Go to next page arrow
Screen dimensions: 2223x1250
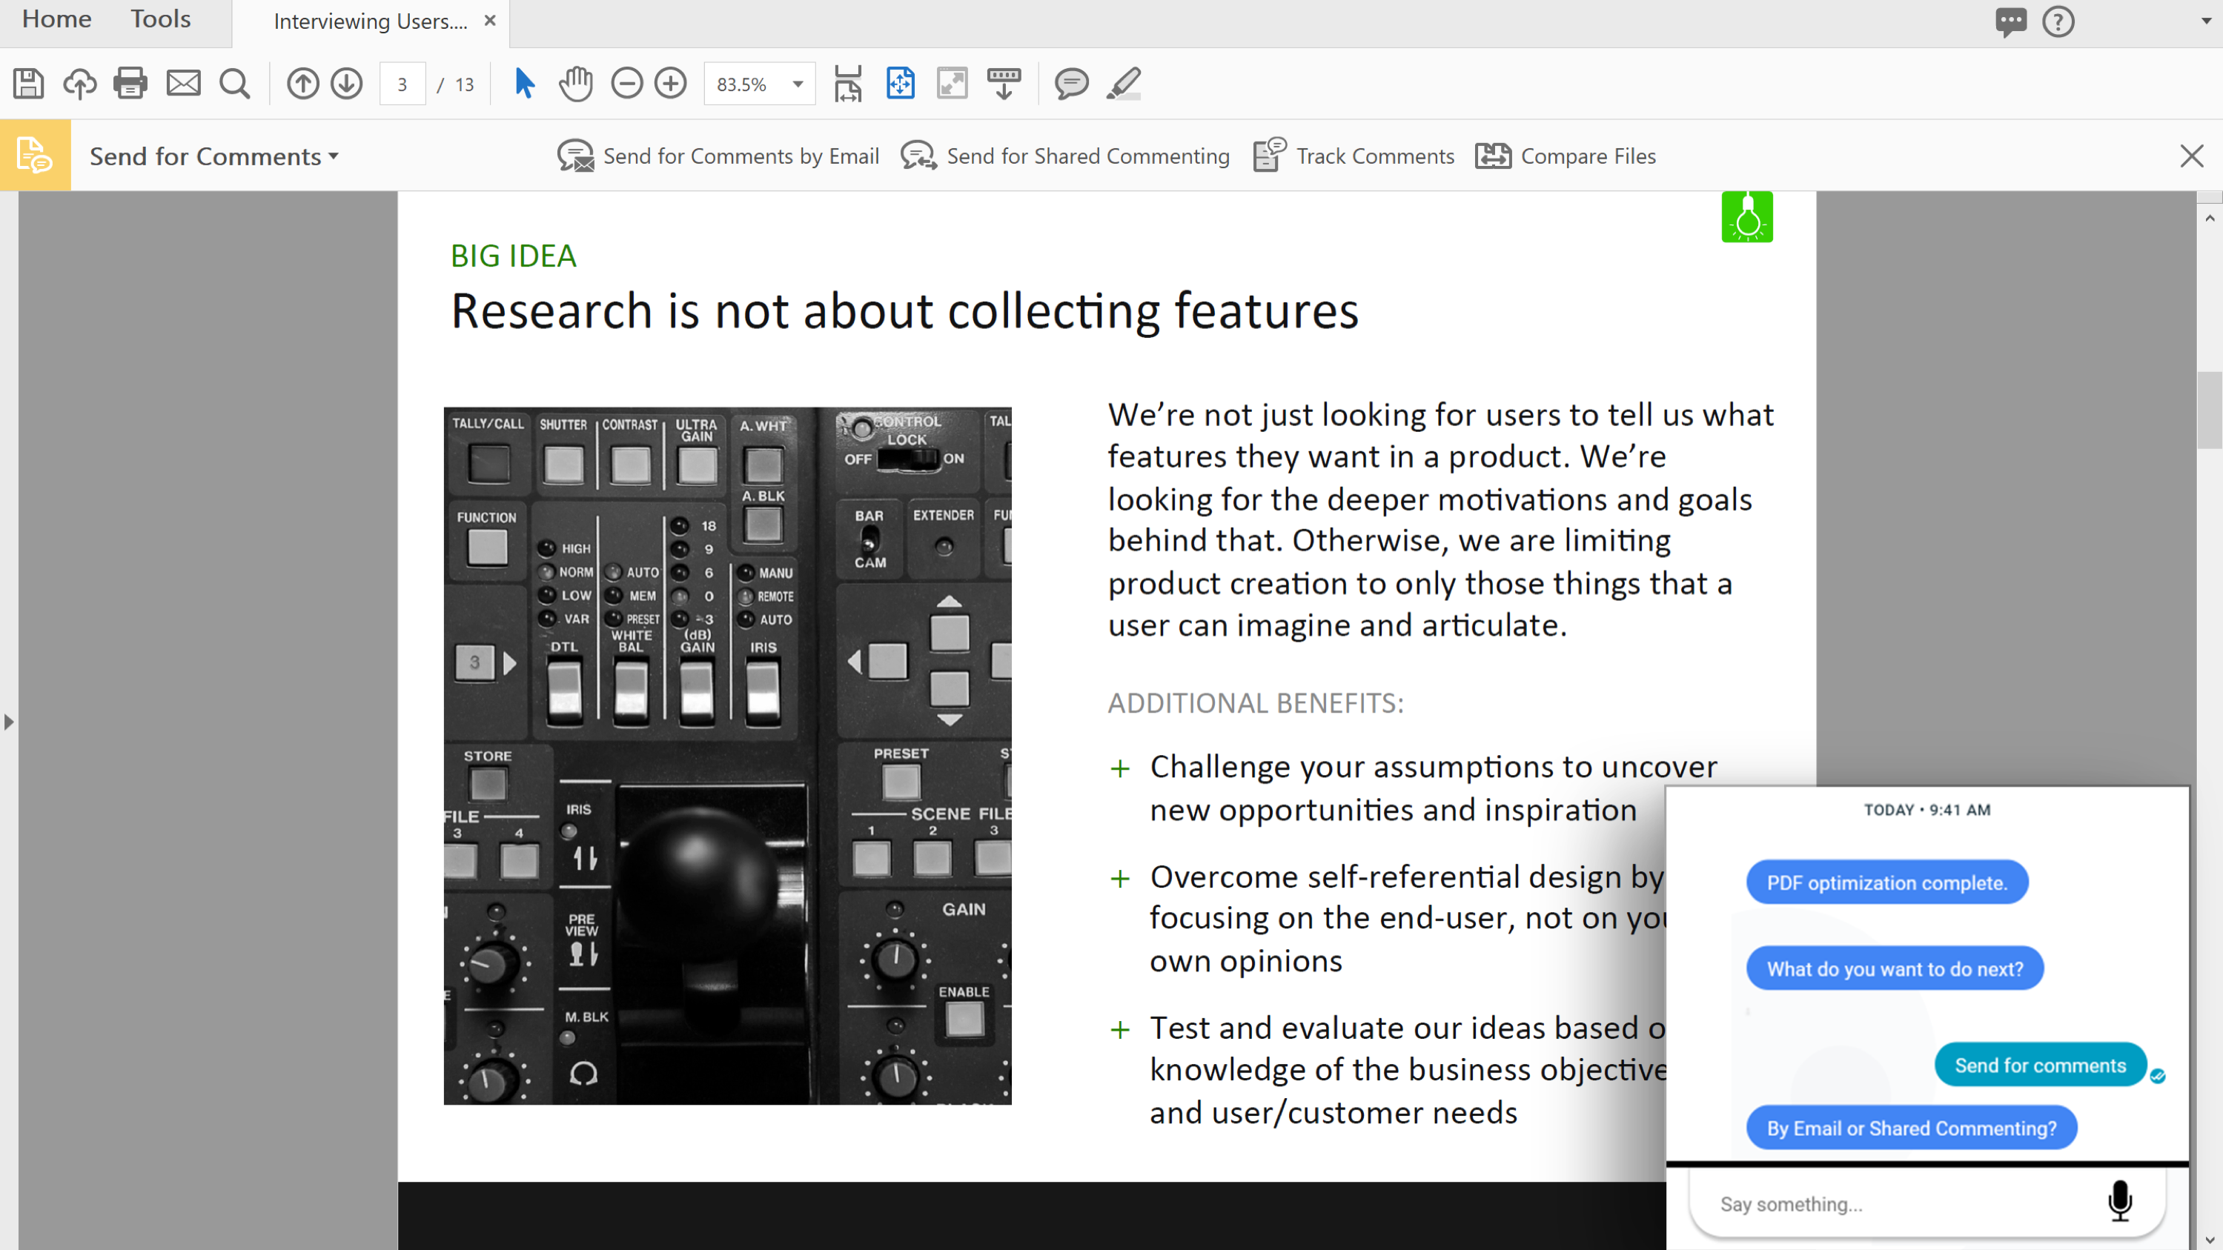coord(347,84)
